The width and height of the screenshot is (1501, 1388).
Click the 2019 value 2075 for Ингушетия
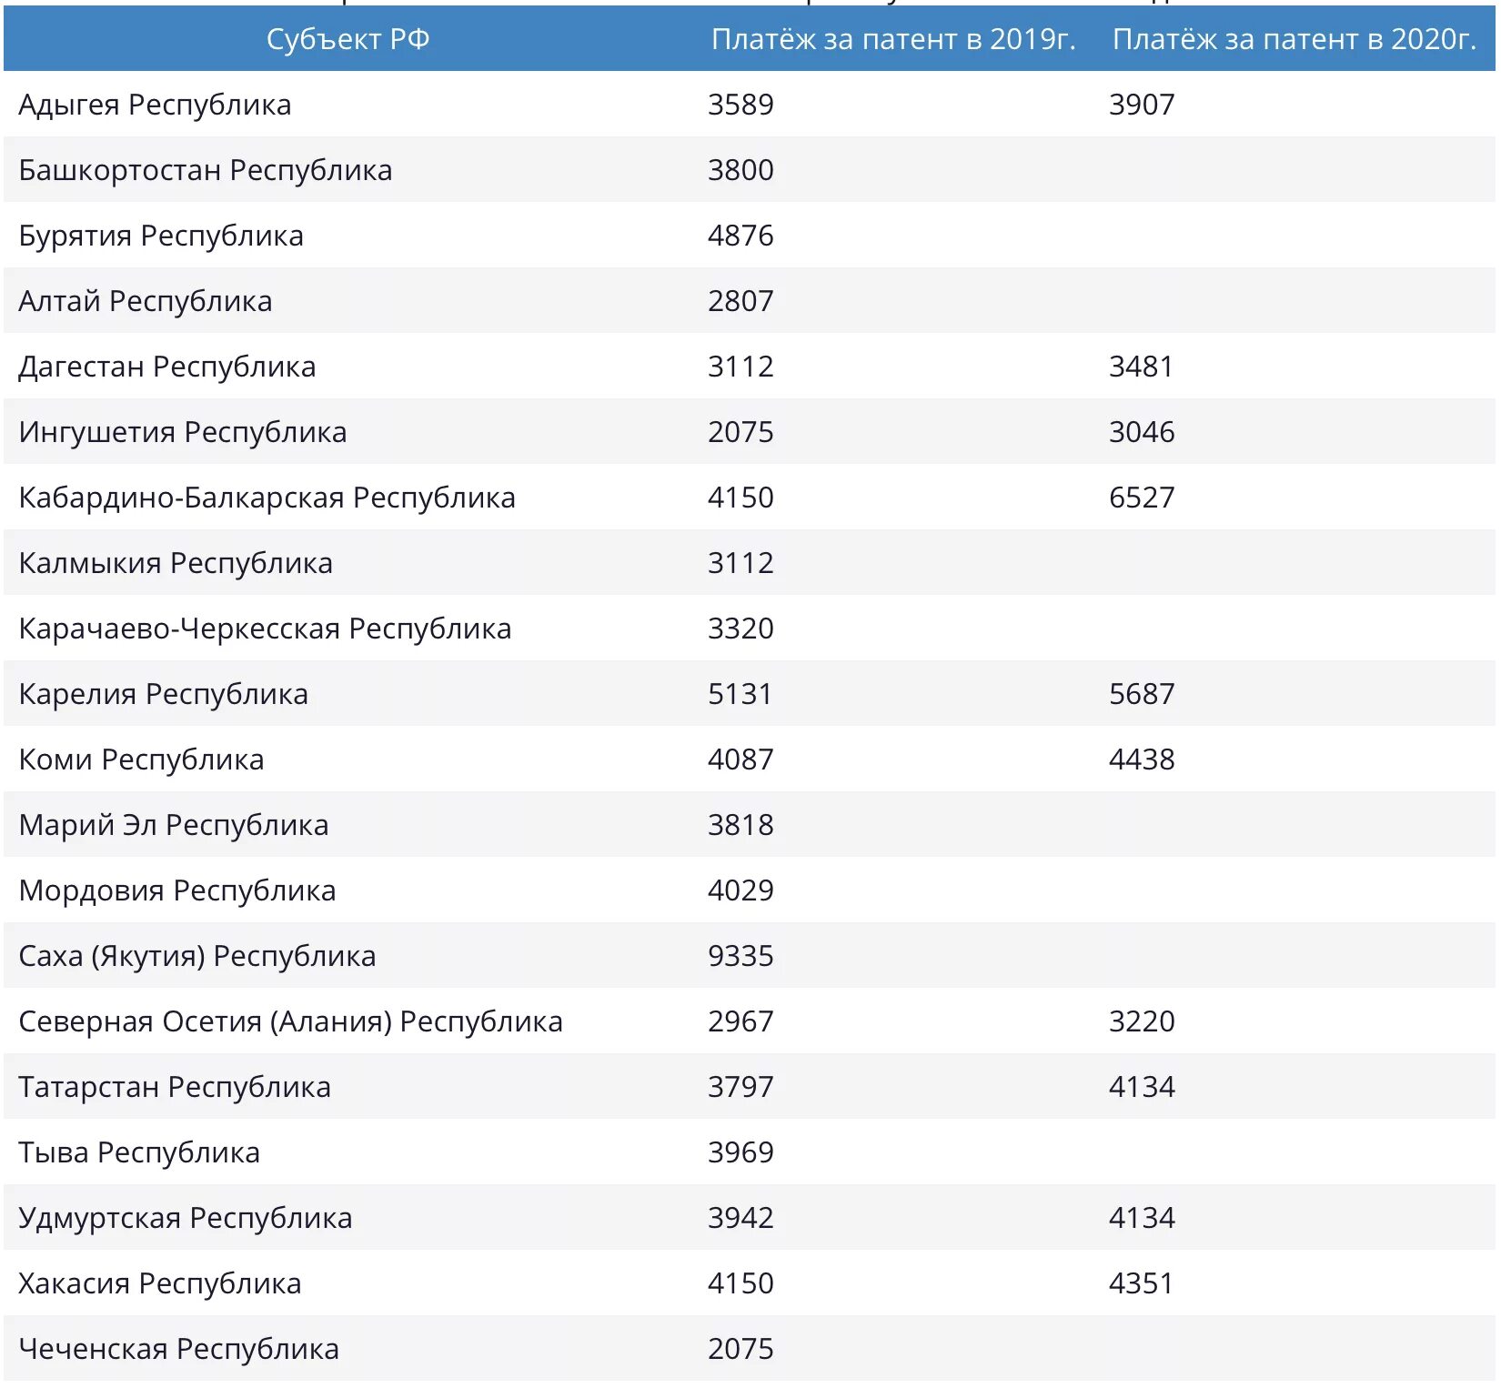pos(740,432)
